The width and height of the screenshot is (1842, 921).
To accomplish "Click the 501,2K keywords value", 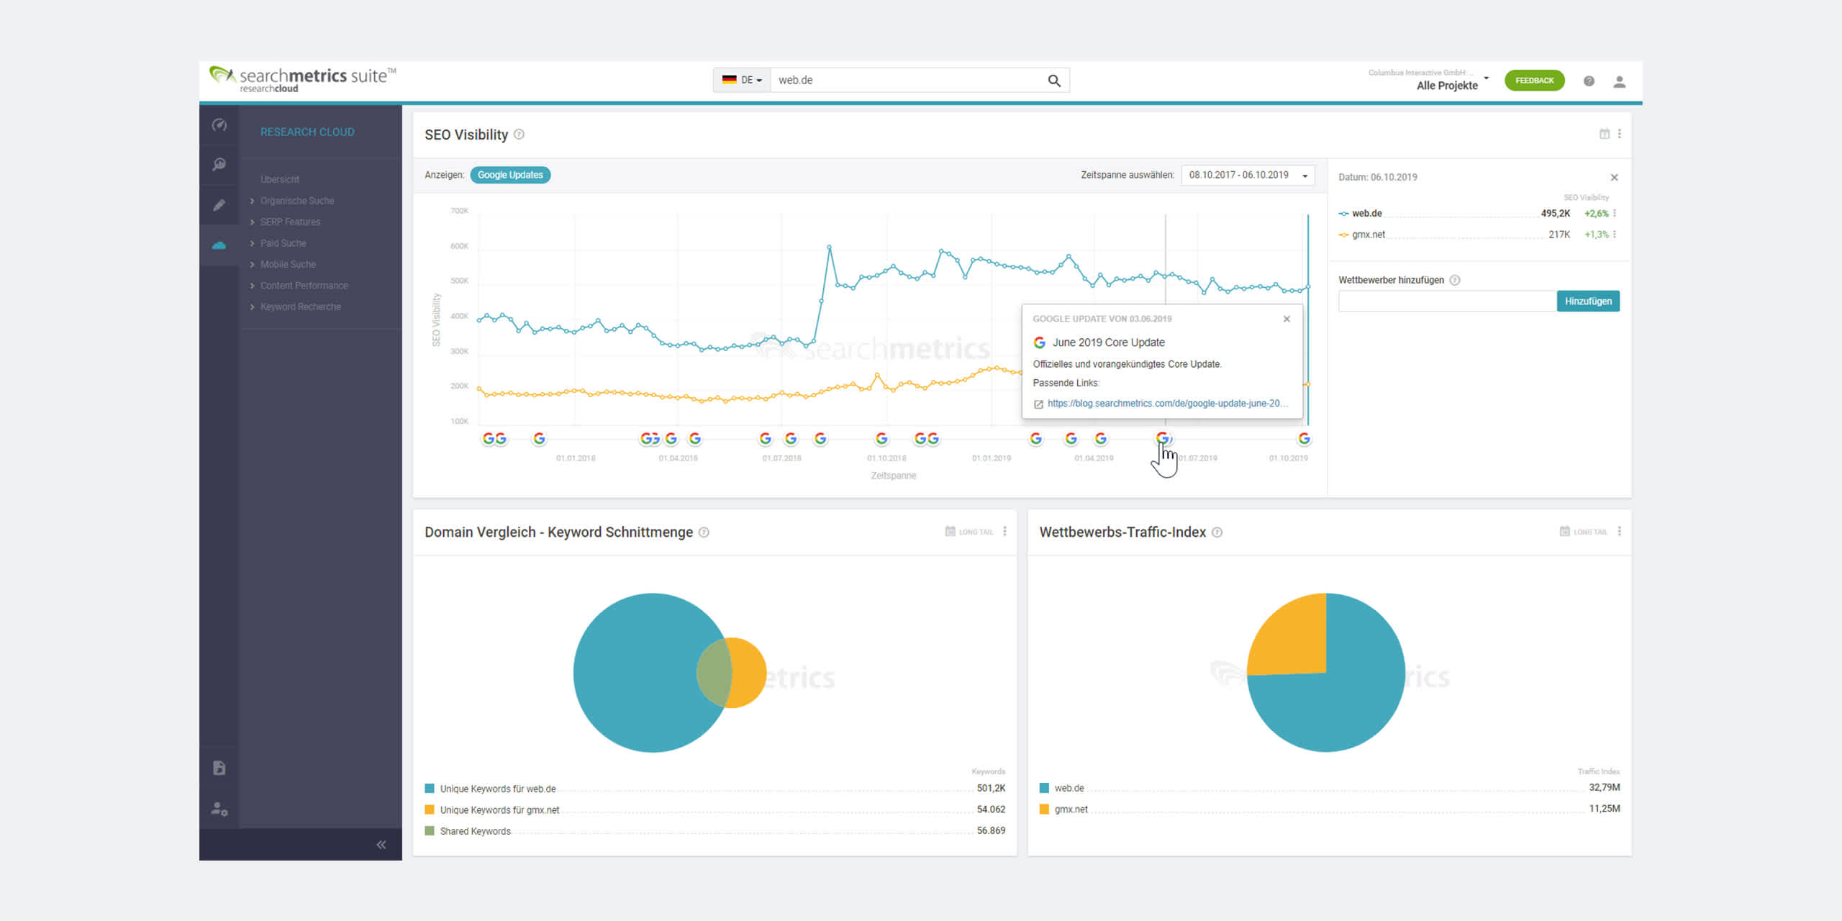I will 991,789.
